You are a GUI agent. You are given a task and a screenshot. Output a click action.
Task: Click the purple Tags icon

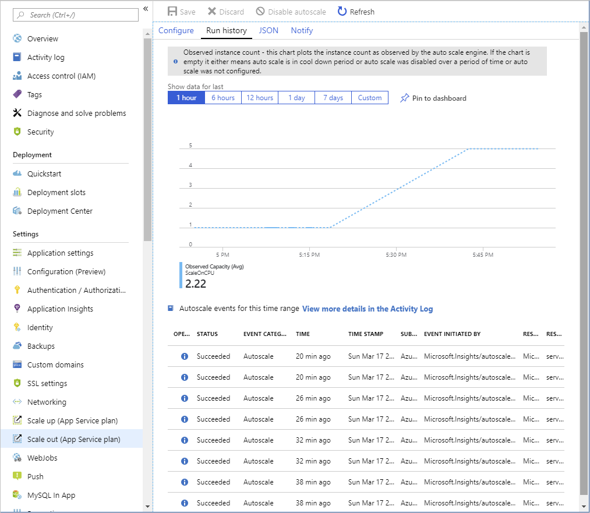17,94
